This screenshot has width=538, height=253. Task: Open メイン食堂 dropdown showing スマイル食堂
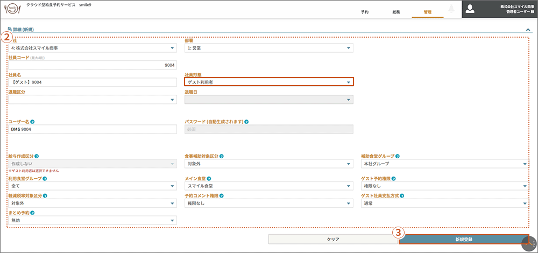[268, 186]
